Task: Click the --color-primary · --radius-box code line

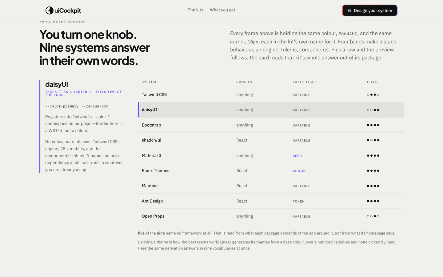Action: [77, 106]
